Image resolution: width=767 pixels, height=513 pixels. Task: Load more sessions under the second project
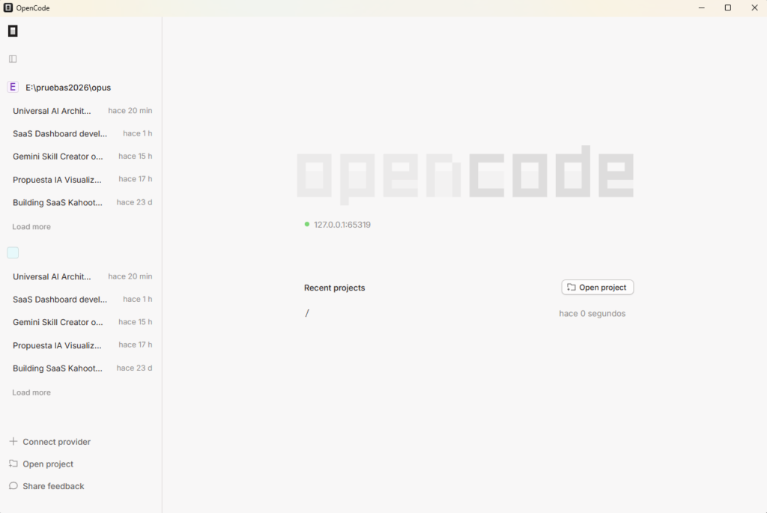coord(31,392)
